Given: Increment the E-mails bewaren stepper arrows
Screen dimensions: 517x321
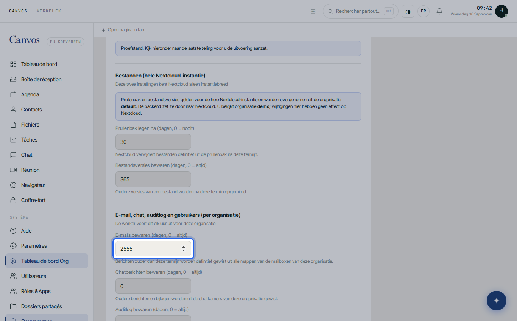Looking at the screenshot, I should click(x=183, y=247).
